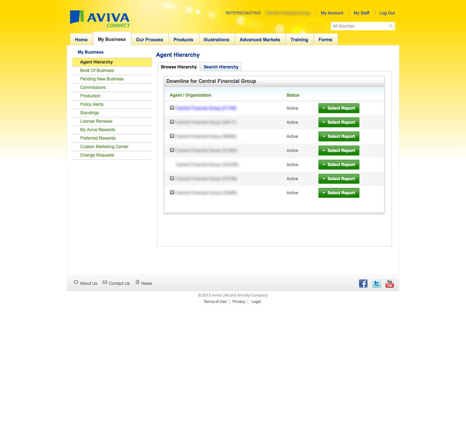
Task: Click the Aviva Connect logo
Action: pos(100,19)
